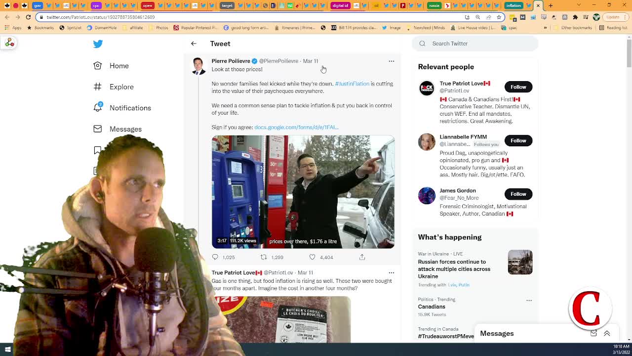Open the Twitter bird logo home
The width and height of the screenshot is (632, 356).
98,44
